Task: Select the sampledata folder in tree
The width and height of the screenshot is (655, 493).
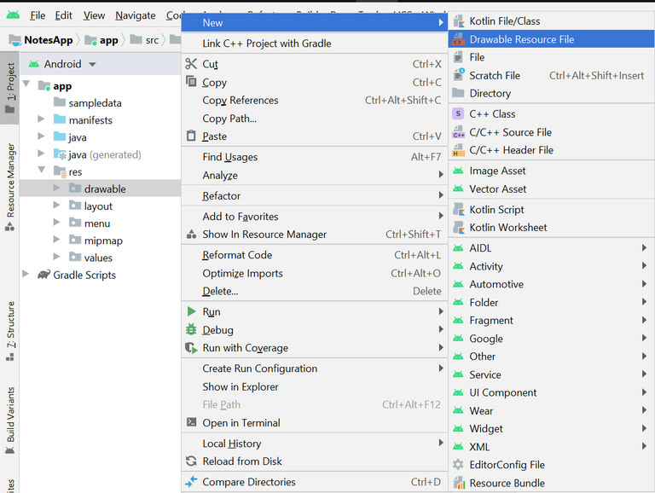Action: pyautogui.click(x=95, y=103)
